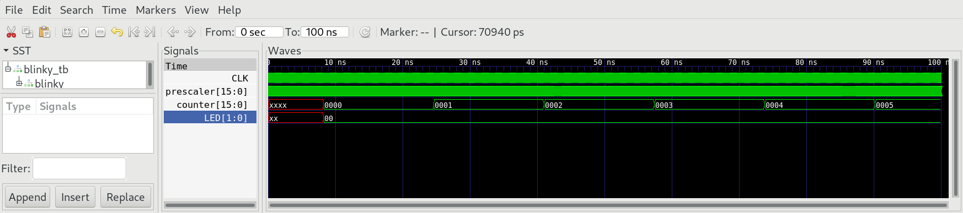
Task: Undo the last zoom with the arrow icon
Action: click(117, 32)
